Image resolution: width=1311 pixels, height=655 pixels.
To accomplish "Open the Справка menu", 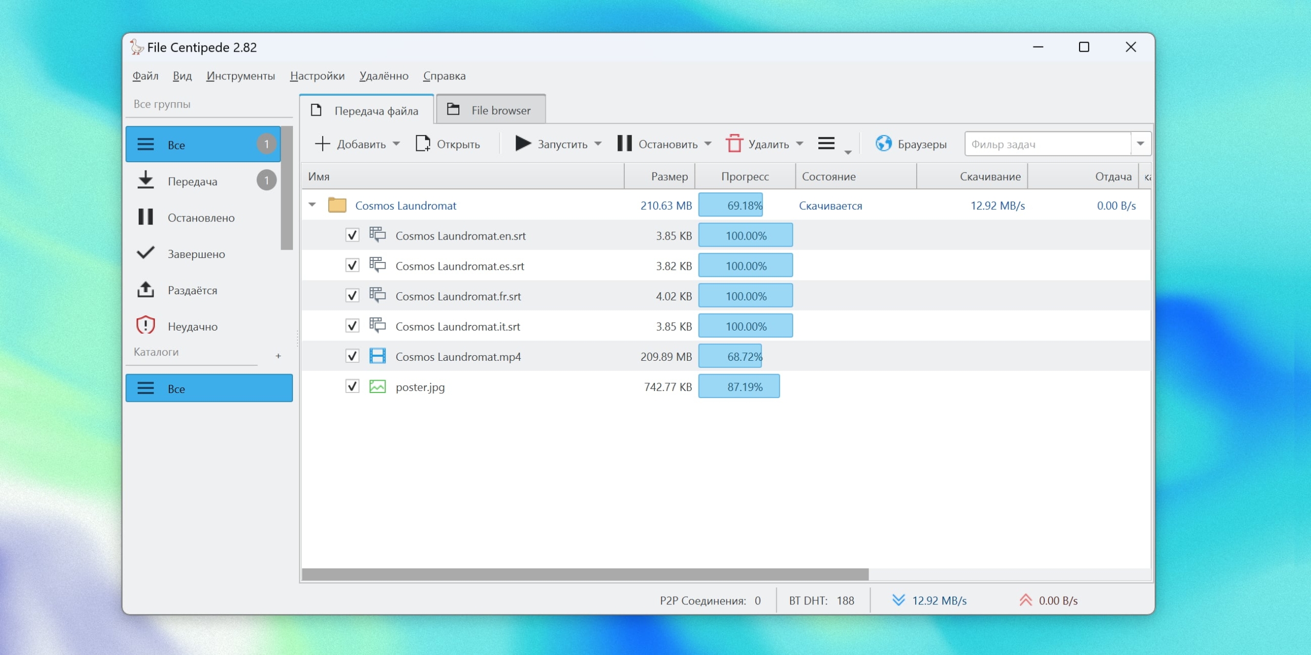I will 445,76.
